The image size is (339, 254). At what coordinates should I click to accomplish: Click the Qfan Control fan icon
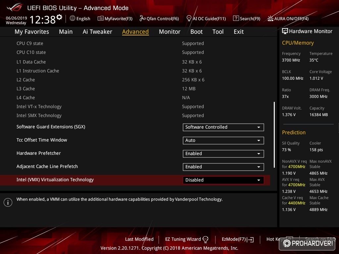(x=142, y=19)
